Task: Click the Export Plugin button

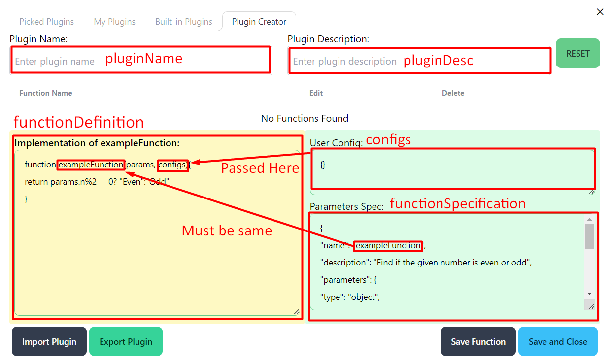Action: (126, 341)
